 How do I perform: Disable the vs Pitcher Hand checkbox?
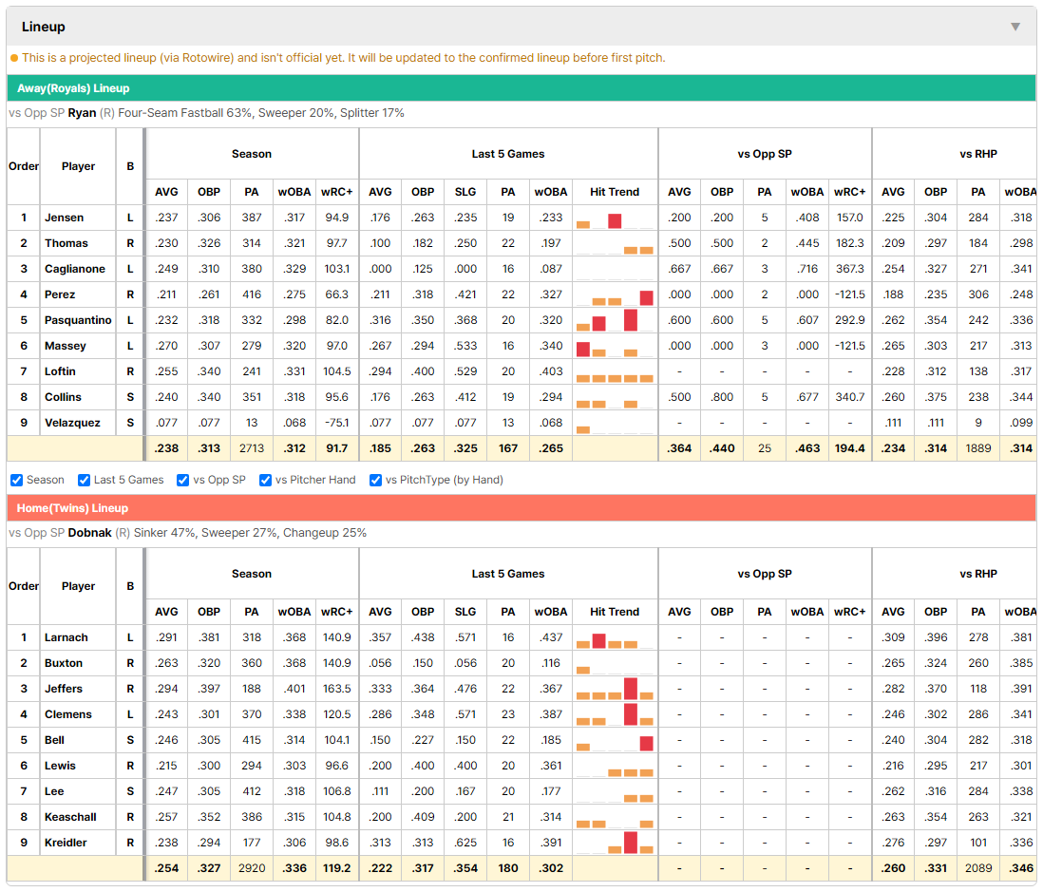tap(265, 481)
